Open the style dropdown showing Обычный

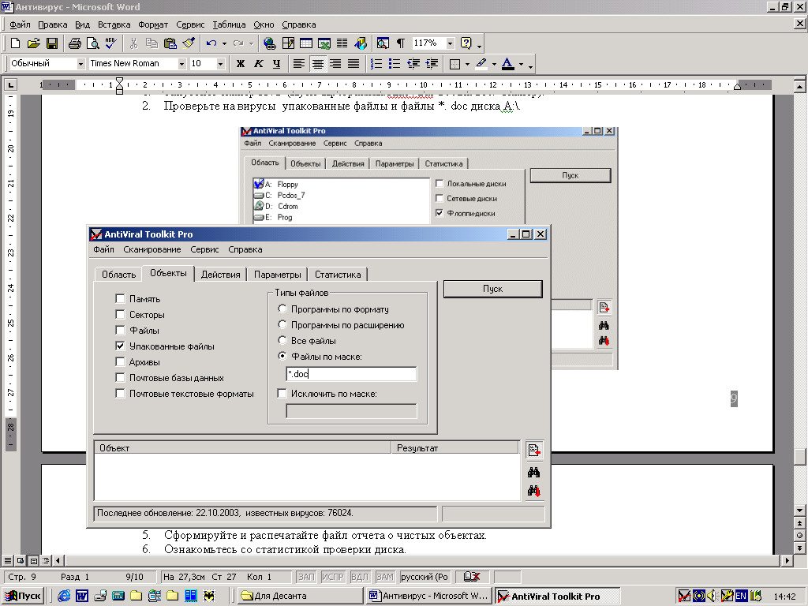click(81, 64)
